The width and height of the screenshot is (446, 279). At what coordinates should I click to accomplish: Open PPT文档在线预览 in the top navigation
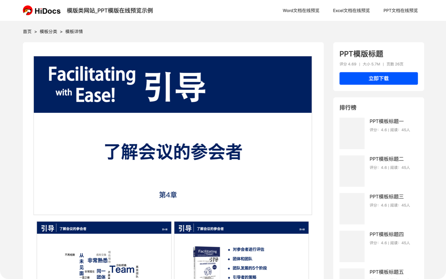400,11
